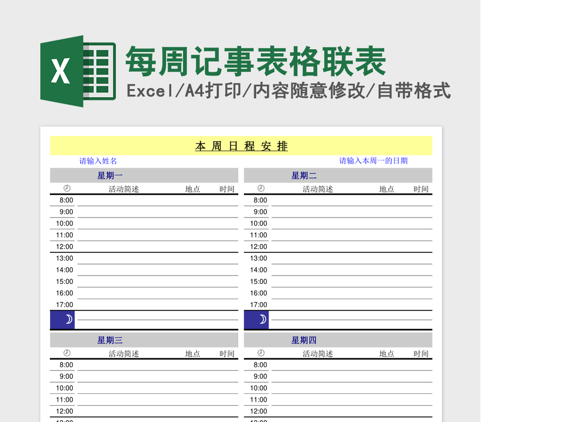Click 活动简述 column header under 星期一

tap(124, 189)
